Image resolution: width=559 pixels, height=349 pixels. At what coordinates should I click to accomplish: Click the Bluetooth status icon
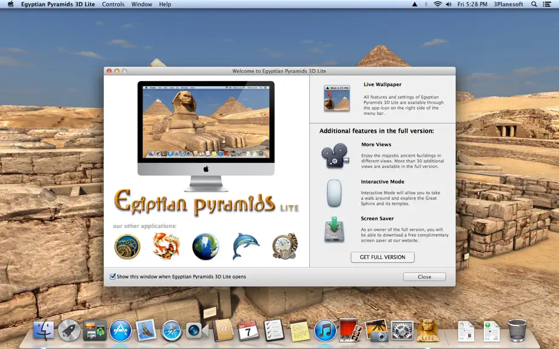426,4
